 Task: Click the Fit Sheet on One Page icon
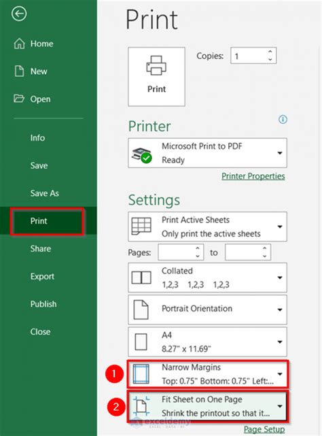141,406
